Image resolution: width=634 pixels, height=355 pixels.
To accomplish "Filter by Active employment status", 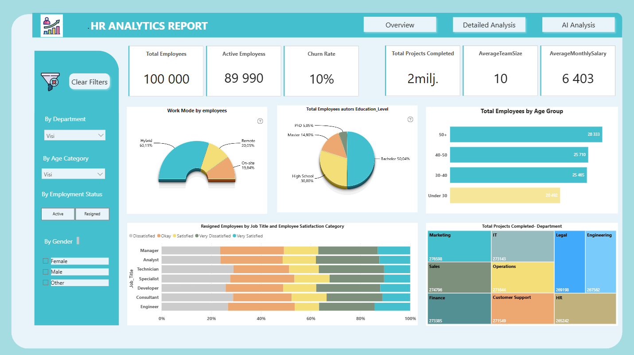I will pos(58,214).
